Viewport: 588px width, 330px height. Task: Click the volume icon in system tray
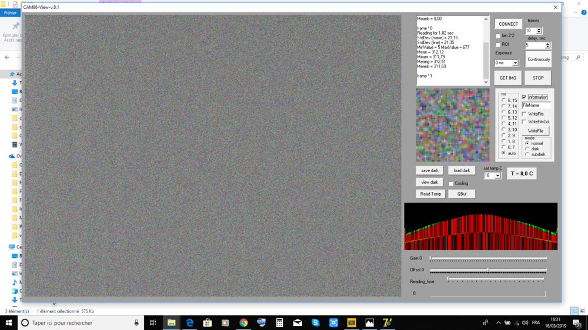coord(525,322)
